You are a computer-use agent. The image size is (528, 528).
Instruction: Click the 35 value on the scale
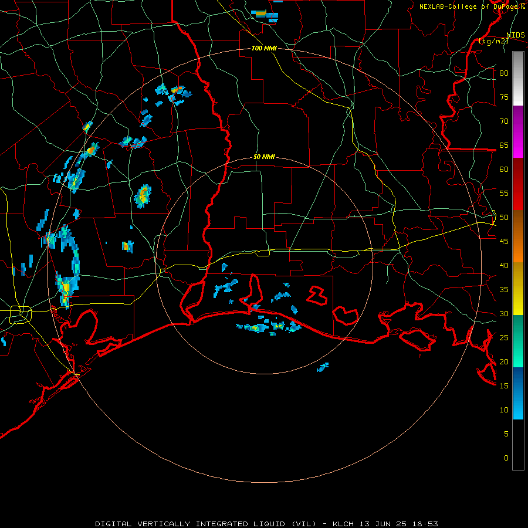[x=504, y=290]
